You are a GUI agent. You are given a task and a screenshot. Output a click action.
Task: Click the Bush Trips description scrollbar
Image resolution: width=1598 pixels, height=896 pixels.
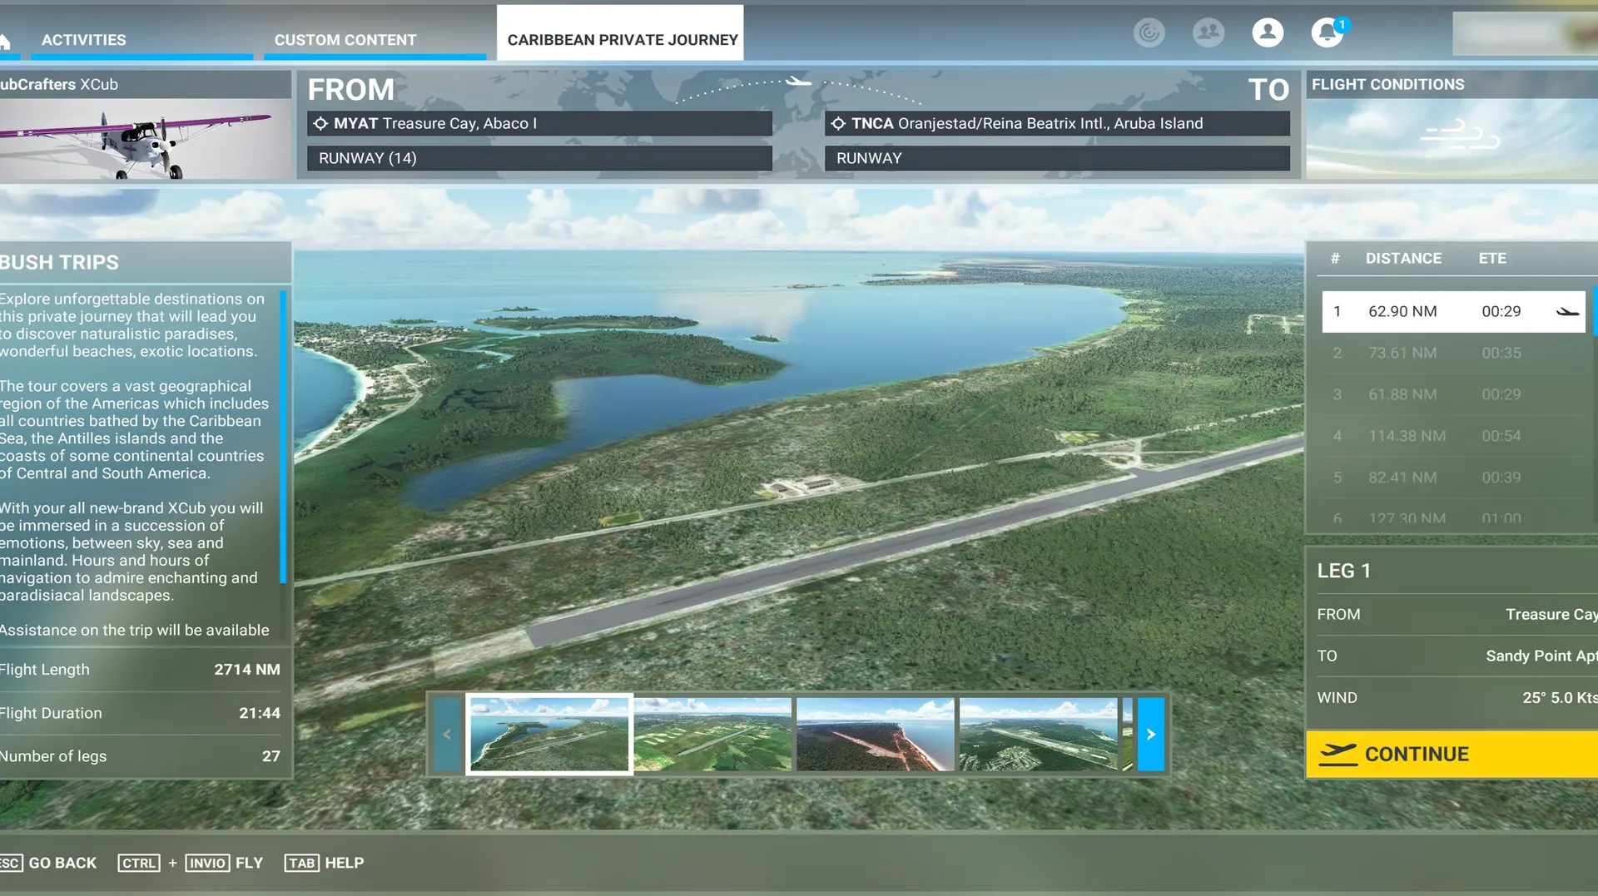(283, 436)
